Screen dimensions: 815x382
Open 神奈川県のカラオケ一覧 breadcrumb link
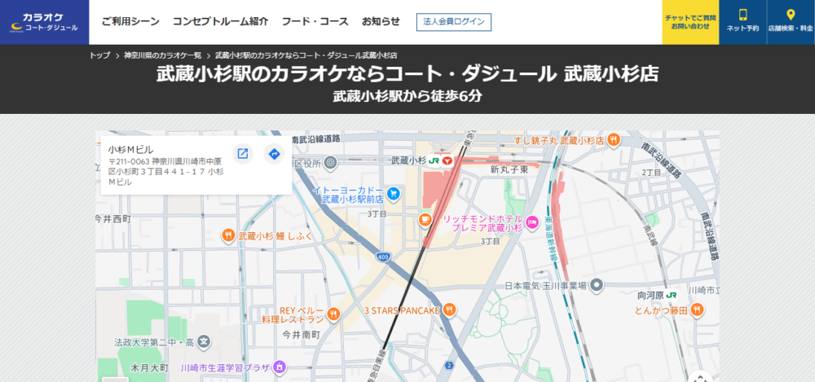[x=163, y=55]
